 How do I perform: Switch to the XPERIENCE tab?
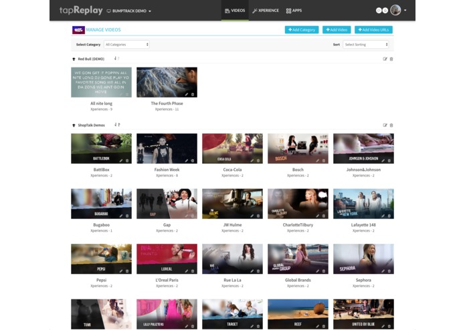click(x=266, y=11)
